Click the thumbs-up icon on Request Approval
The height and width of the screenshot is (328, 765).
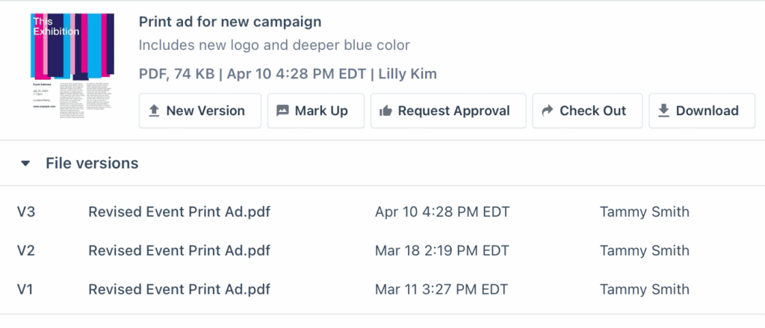click(385, 111)
